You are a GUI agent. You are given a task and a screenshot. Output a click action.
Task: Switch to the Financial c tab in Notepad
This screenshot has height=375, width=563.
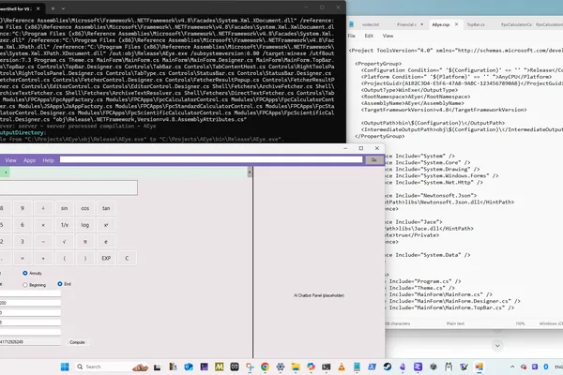click(407, 24)
